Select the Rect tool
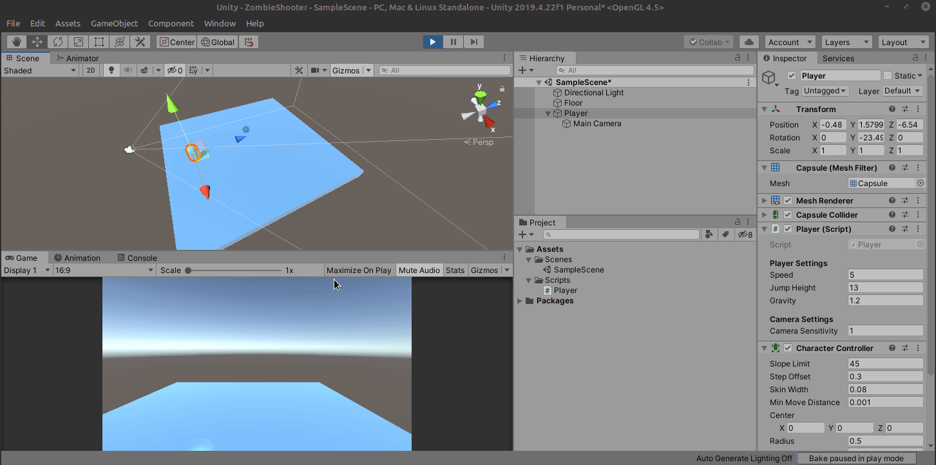 click(99, 42)
